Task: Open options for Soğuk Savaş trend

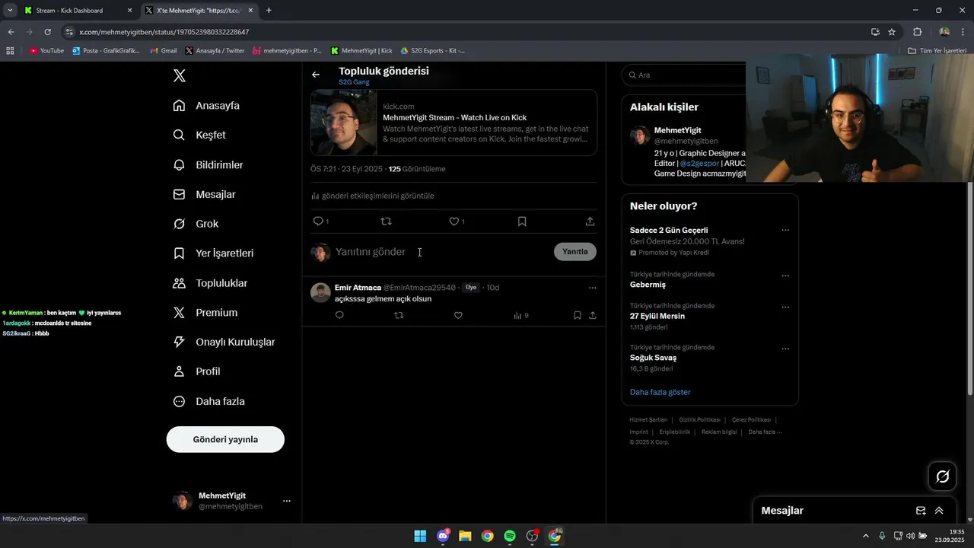Action: point(785,349)
